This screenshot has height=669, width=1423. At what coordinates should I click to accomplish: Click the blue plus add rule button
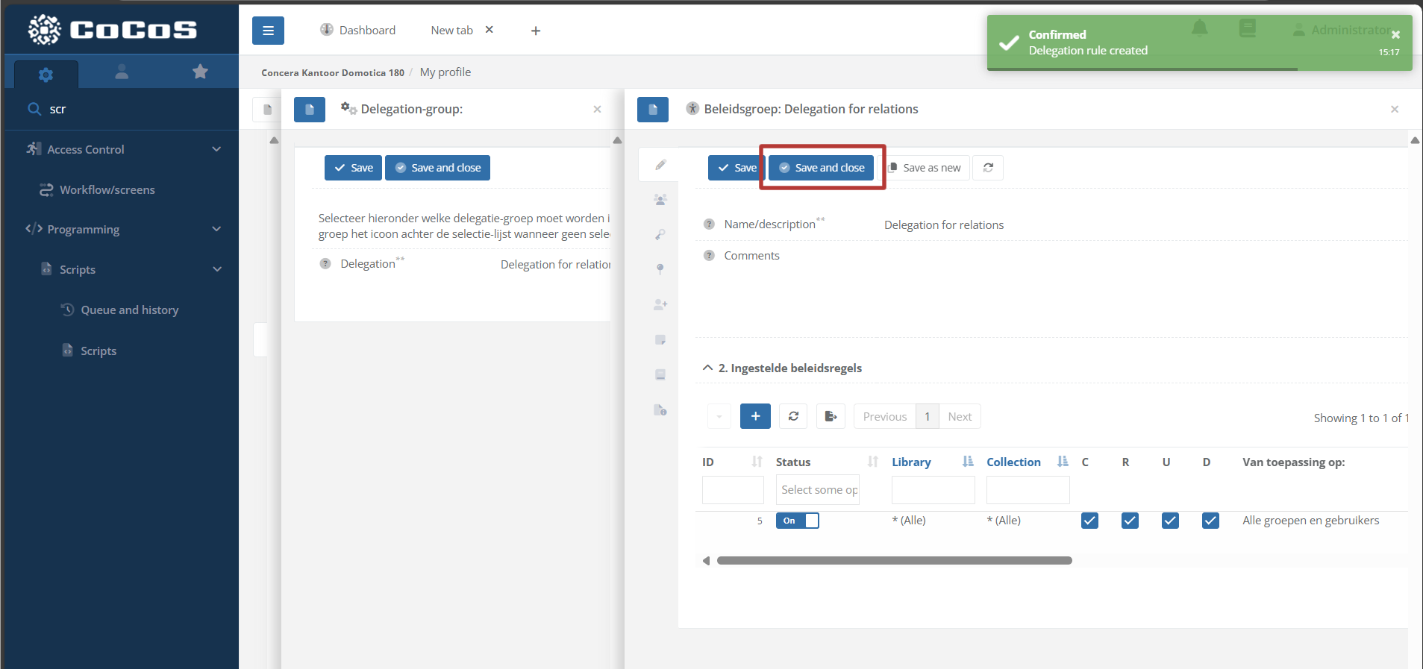(x=755, y=416)
